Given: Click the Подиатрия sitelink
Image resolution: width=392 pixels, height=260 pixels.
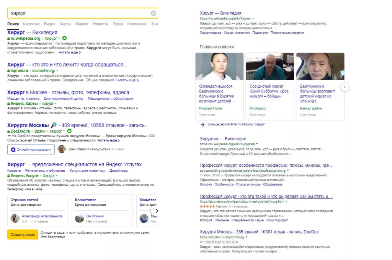Looking at the screenshot, I should 260,33.
